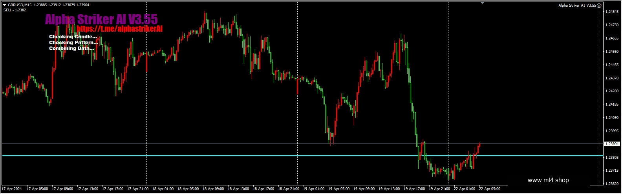Click the 1.24560 price scale label
This screenshot has height=194, width=622.
coord(612,52)
